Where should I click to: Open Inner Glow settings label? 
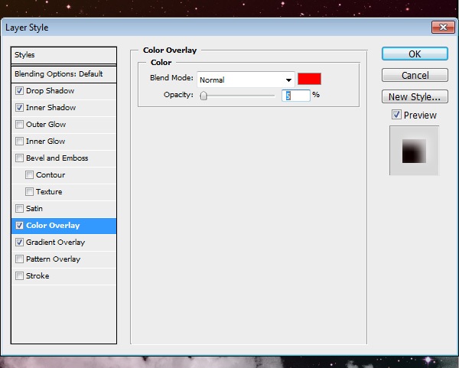pos(45,142)
